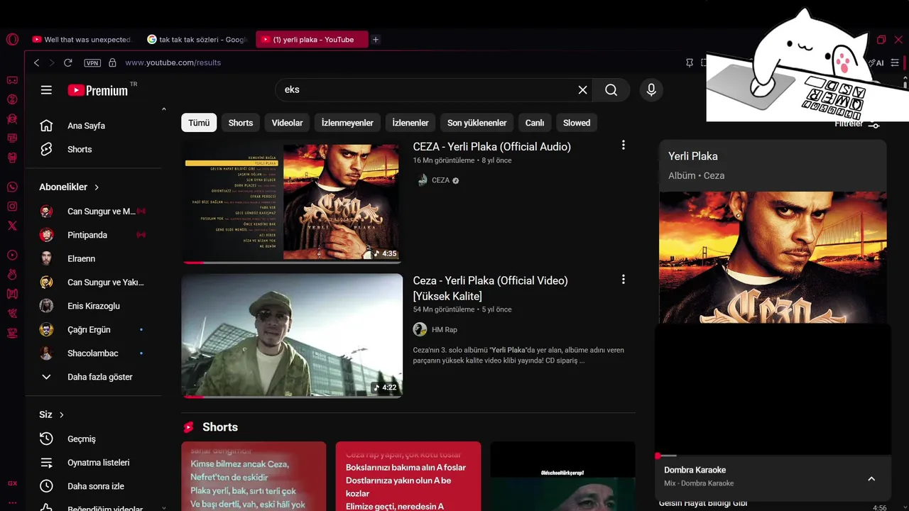Clear the search box text
The width and height of the screenshot is (909, 511).
point(582,90)
